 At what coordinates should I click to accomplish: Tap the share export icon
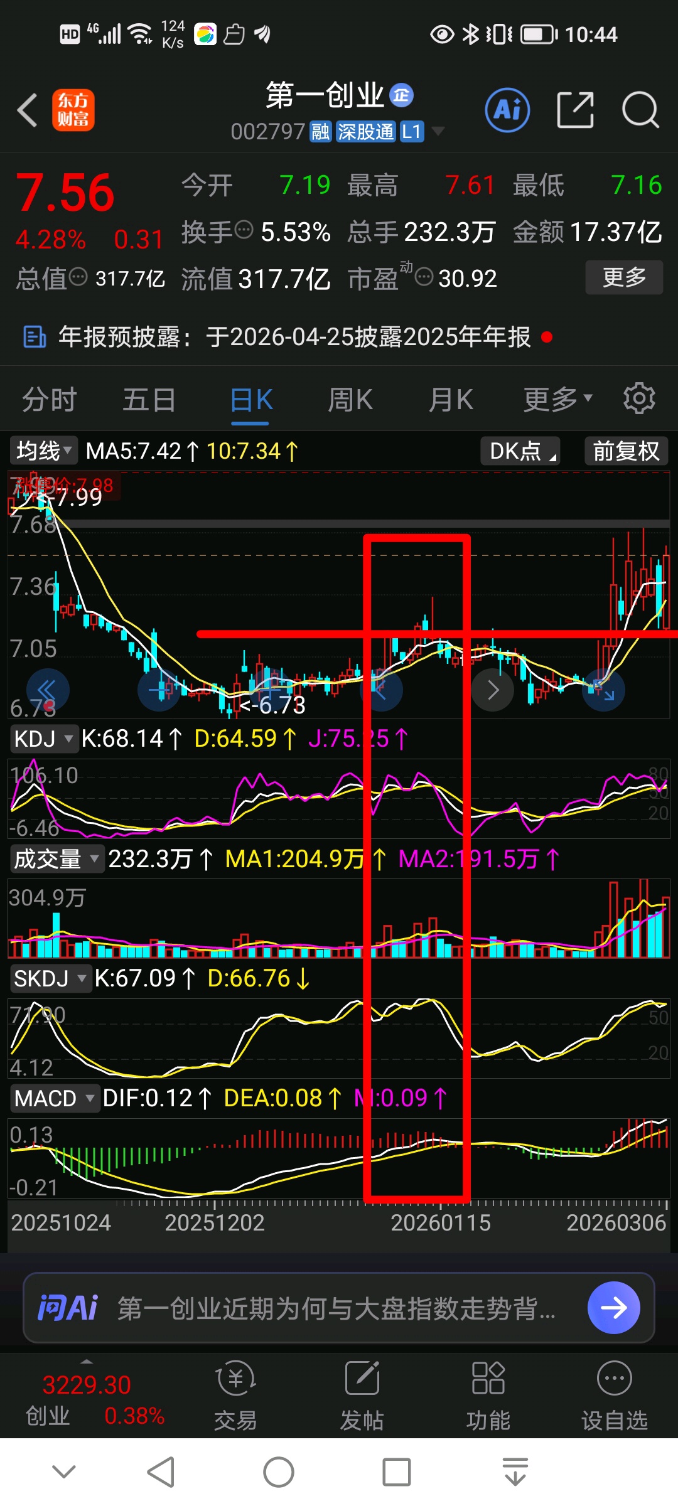tap(575, 110)
